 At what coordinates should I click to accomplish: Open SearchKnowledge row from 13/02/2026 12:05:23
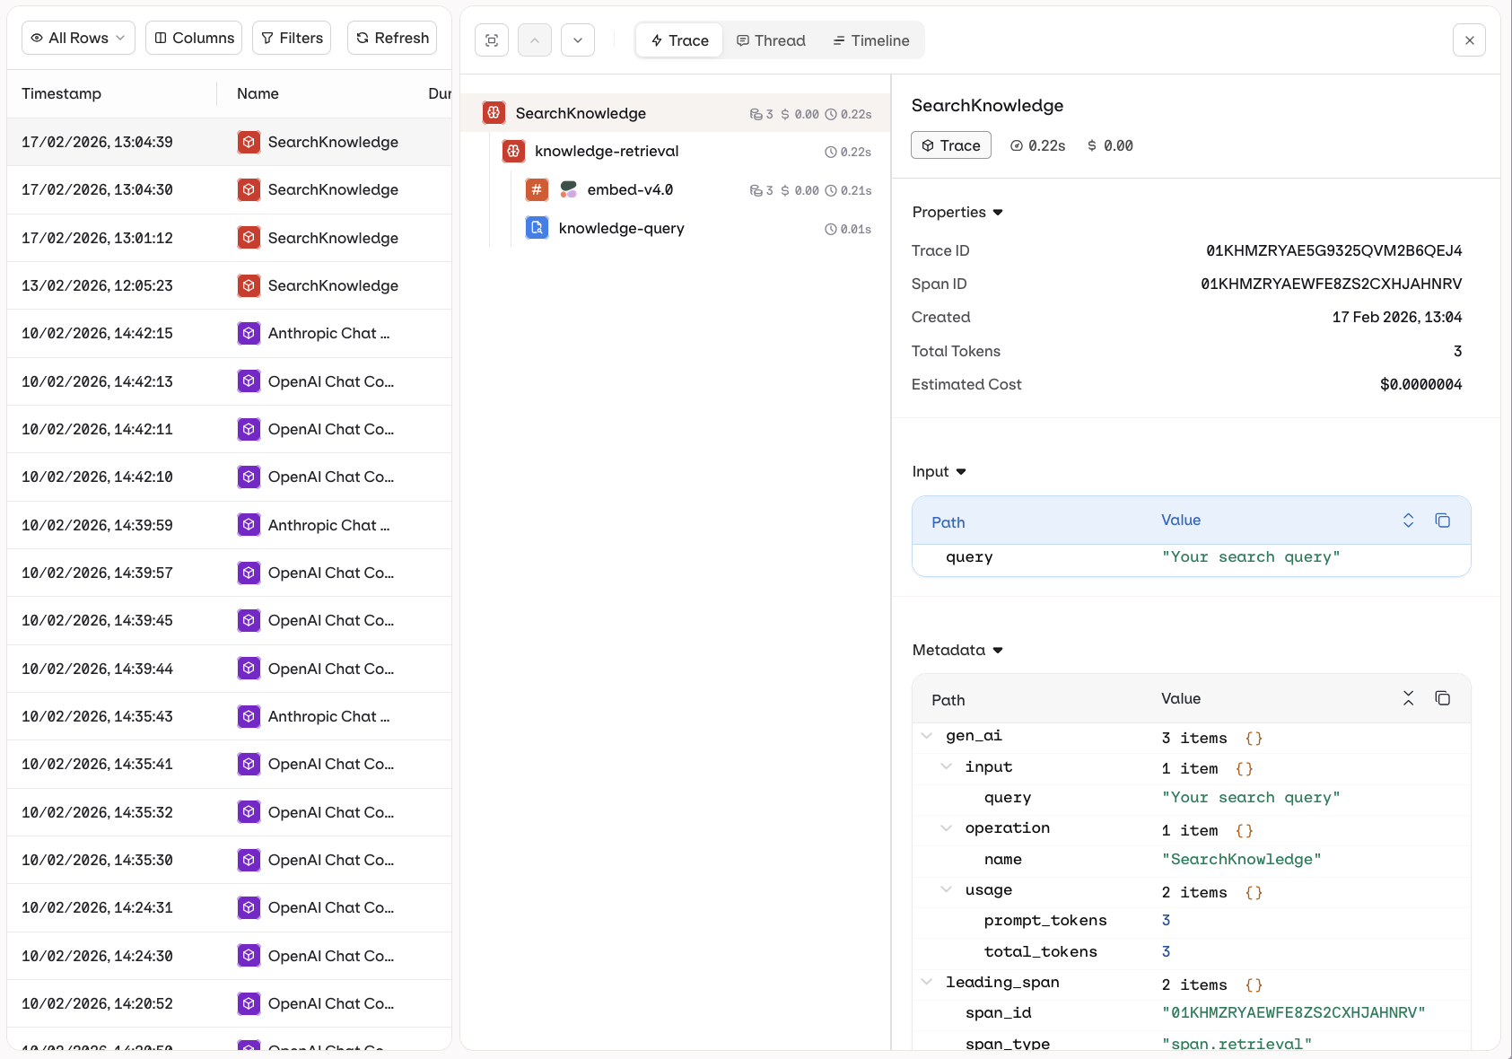pyautogui.click(x=229, y=285)
